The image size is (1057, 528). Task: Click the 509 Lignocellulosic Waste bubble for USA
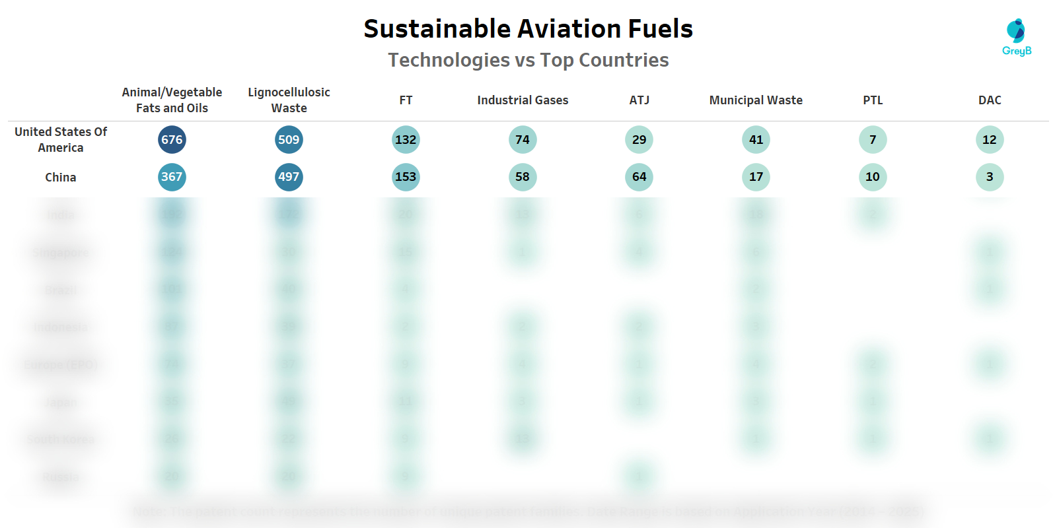point(289,140)
